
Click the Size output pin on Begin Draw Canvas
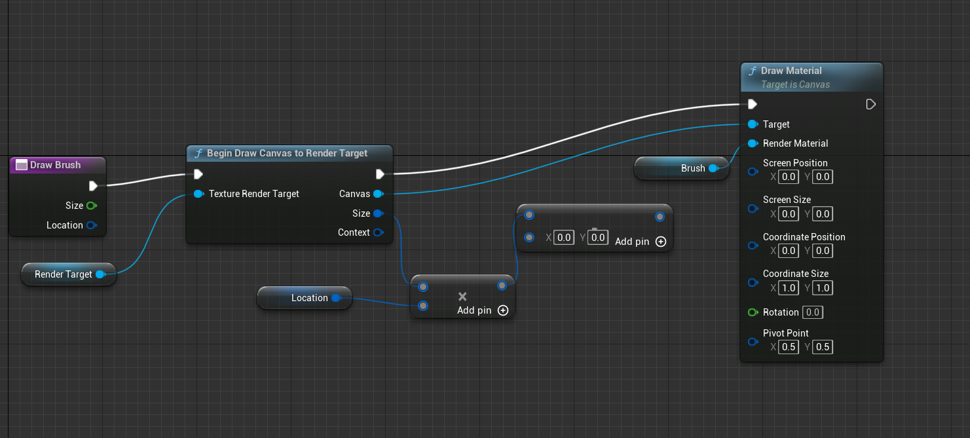coord(378,213)
